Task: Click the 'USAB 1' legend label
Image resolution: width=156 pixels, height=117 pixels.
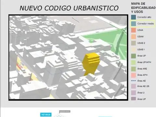Action: pos(141,49)
